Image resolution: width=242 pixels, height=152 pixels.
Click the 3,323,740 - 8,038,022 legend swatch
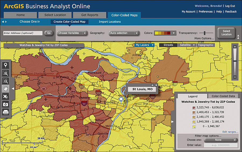tap(194, 108)
